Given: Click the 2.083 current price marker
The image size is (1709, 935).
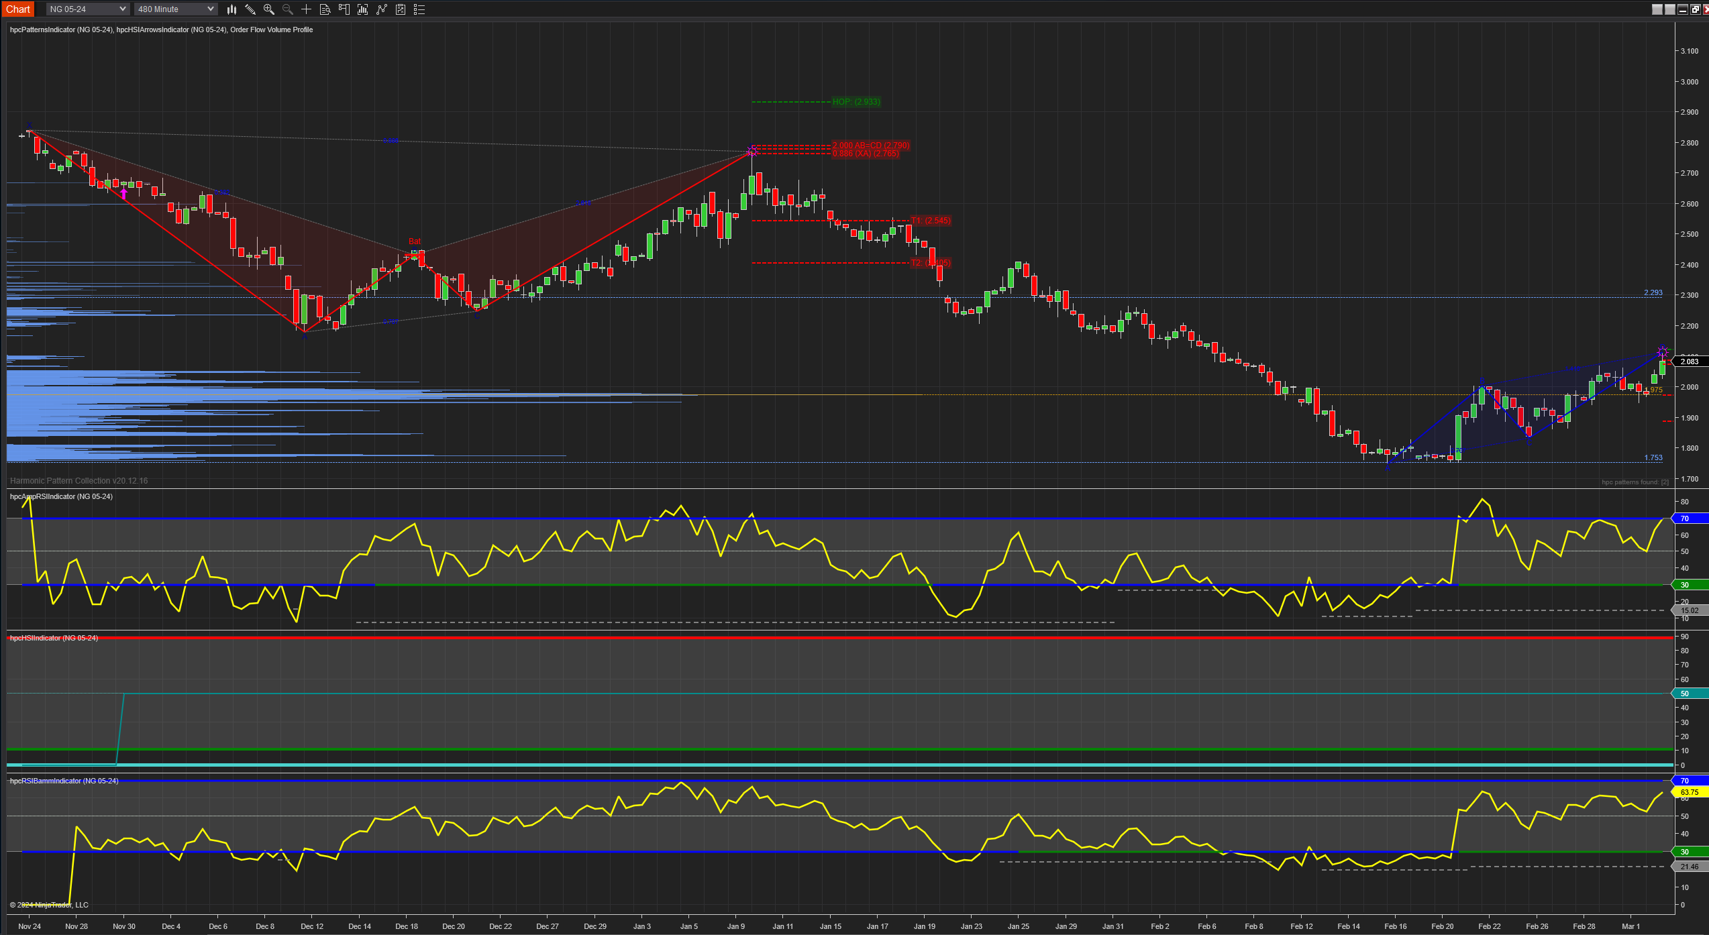Looking at the screenshot, I should (1689, 362).
